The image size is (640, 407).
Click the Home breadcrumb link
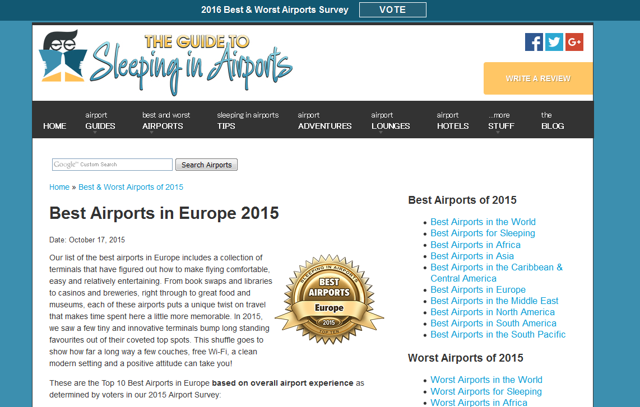point(59,187)
